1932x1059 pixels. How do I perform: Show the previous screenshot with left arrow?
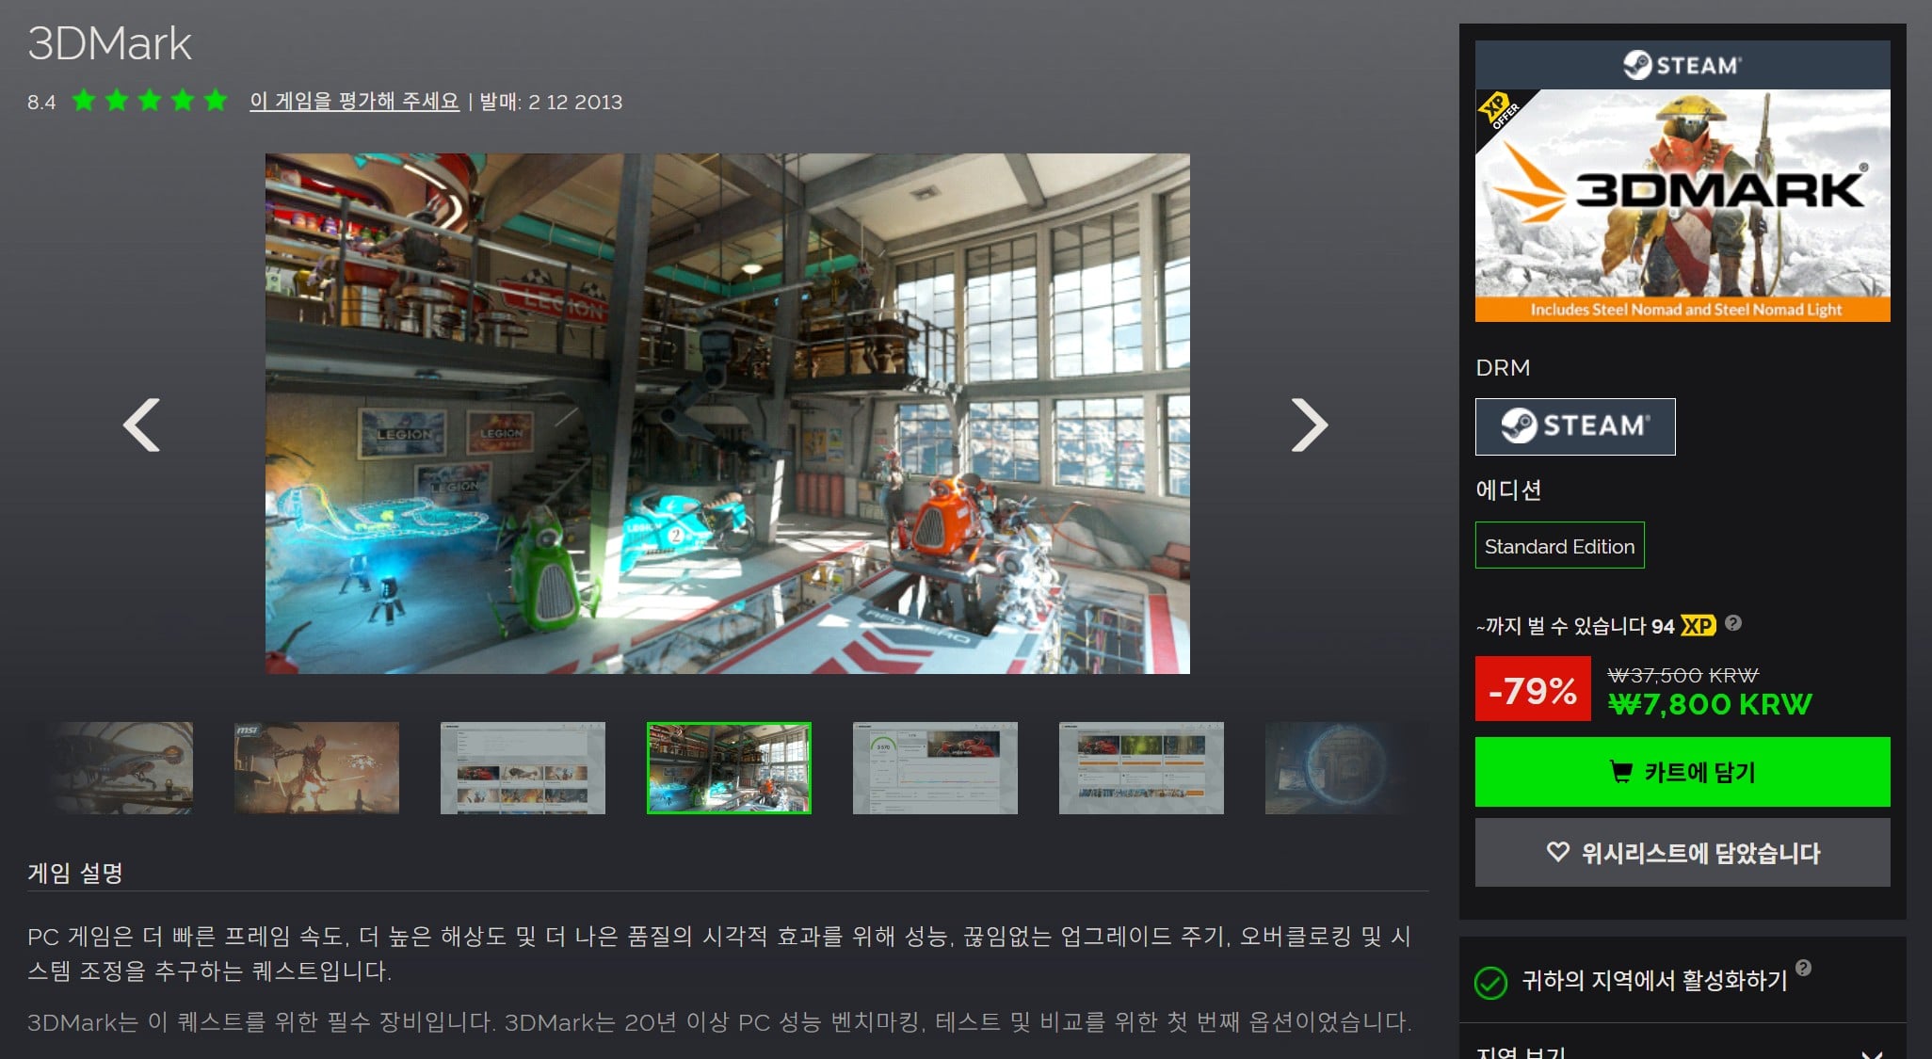142,425
